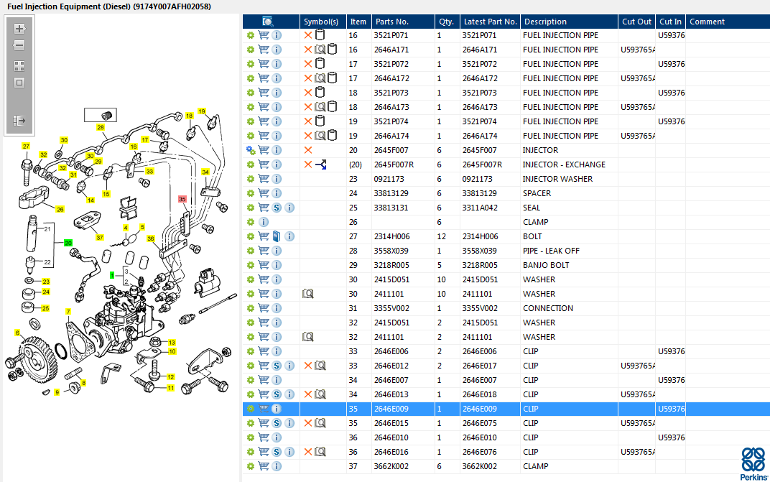
Task: Zoom out of the parts diagram
Action: click(19, 45)
